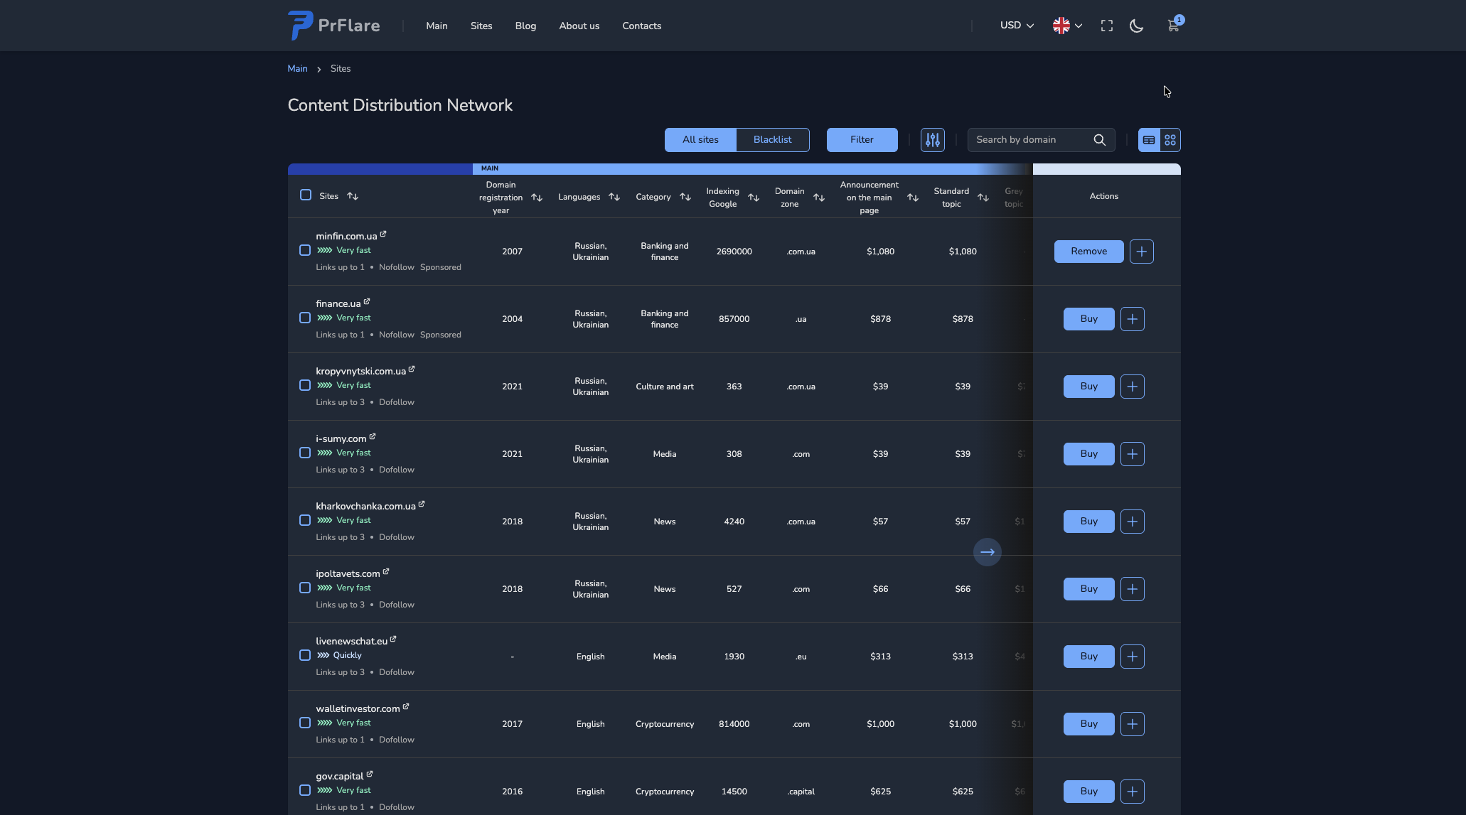Image resolution: width=1466 pixels, height=815 pixels.
Task: Open Blog menu item
Action: (525, 26)
